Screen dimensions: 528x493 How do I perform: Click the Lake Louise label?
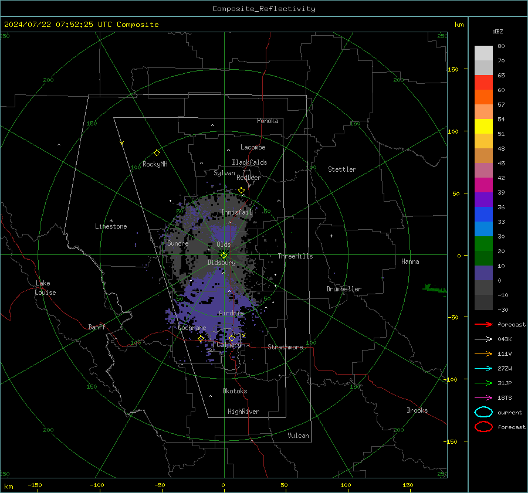pyautogui.click(x=45, y=288)
